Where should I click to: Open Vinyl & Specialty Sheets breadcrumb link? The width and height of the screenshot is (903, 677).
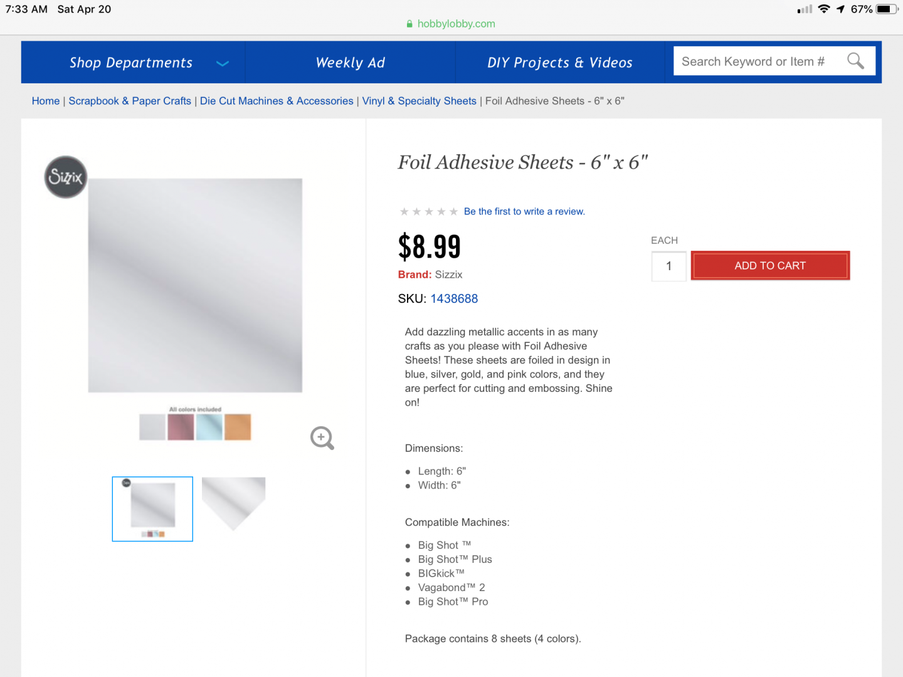(419, 101)
